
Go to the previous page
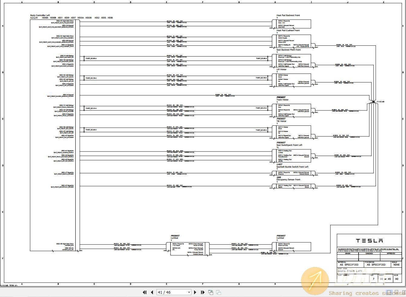[x=152, y=292]
